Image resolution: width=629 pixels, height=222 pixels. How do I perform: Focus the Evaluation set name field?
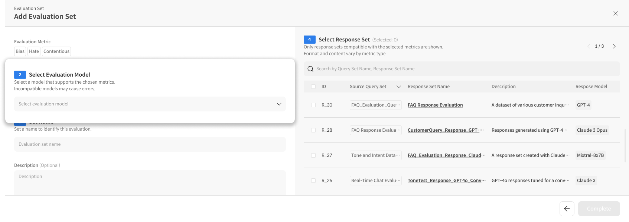150,144
